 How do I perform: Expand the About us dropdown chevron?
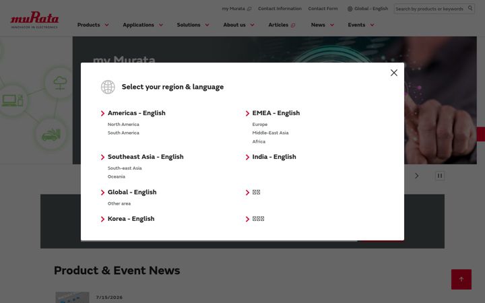252,25
